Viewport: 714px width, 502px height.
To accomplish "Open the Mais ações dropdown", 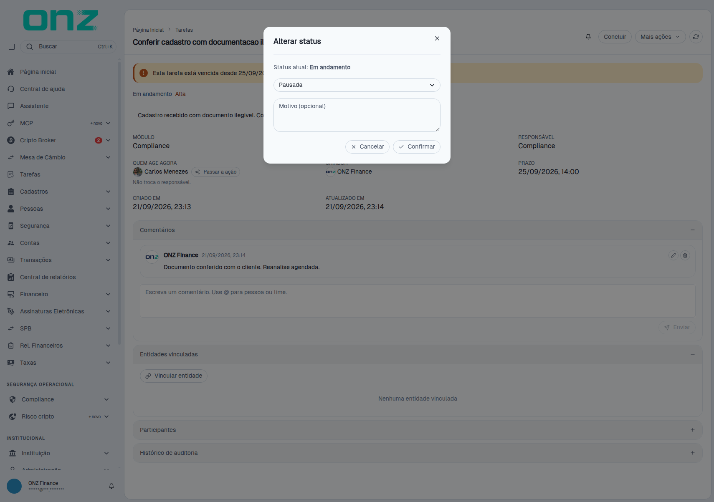I will pyautogui.click(x=660, y=37).
